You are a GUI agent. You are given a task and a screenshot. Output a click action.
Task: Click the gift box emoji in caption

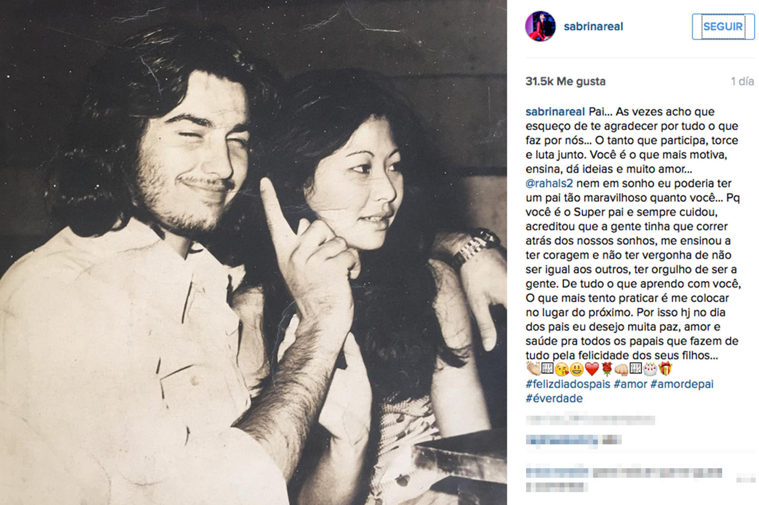pos(665,369)
